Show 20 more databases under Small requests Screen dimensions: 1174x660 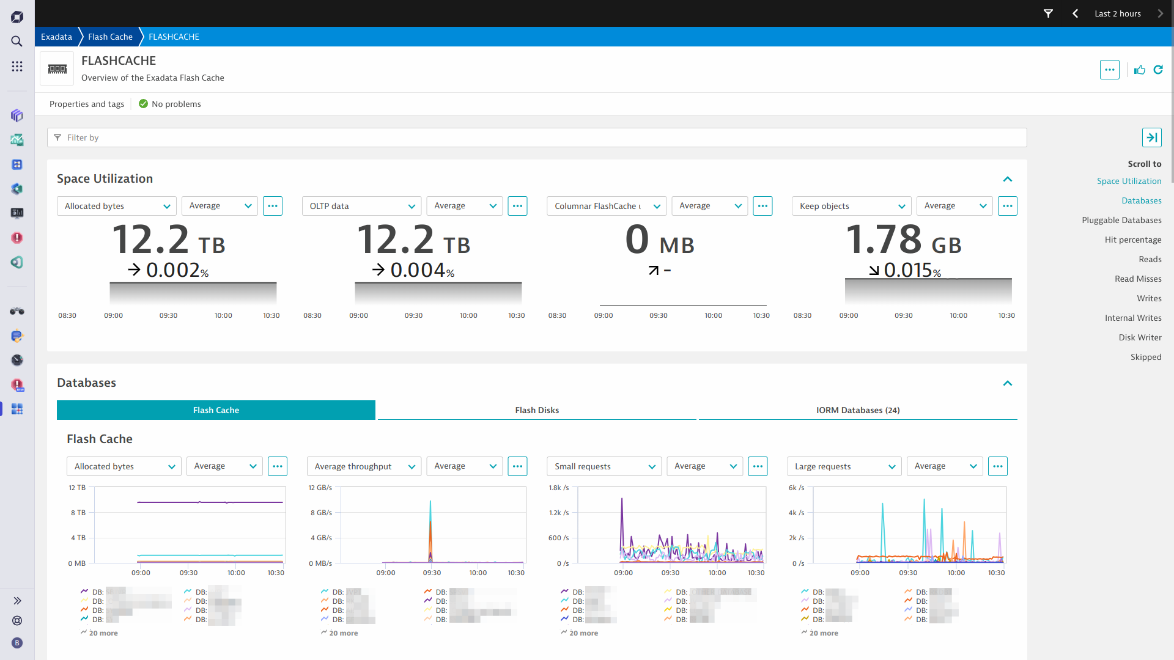[x=583, y=633]
